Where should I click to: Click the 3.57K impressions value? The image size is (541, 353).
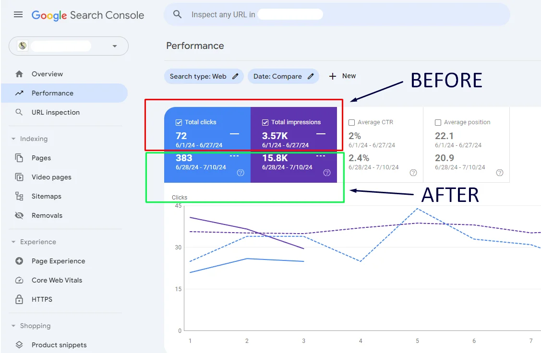[x=275, y=136]
